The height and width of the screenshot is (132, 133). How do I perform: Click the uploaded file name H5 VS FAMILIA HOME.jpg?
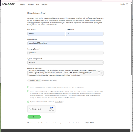[x=49, y=80]
